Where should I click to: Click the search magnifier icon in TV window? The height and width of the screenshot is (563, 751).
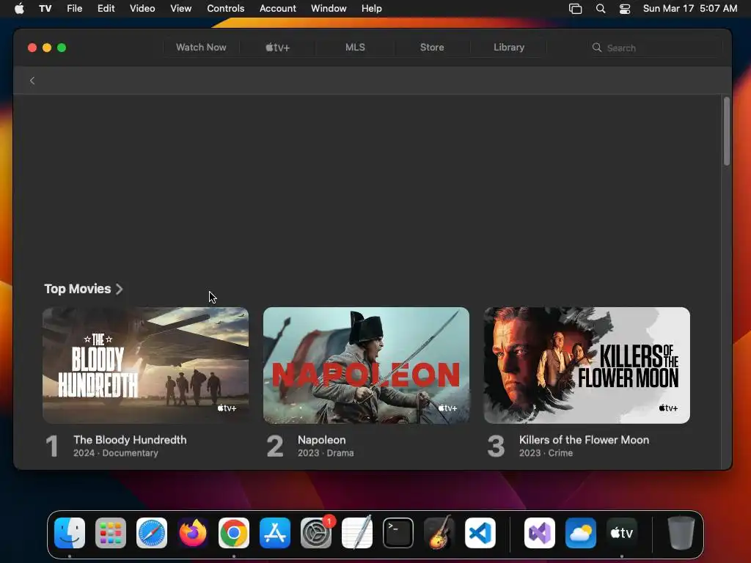coord(597,48)
